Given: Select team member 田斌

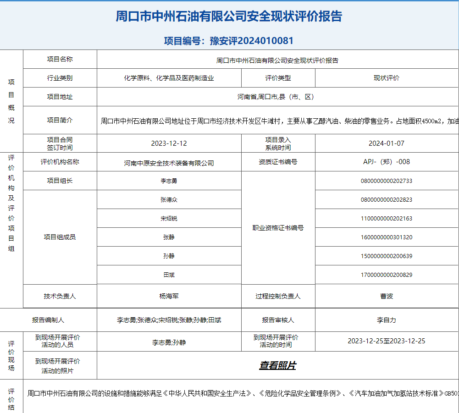Looking at the screenshot, I should click(x=169, y=275).
